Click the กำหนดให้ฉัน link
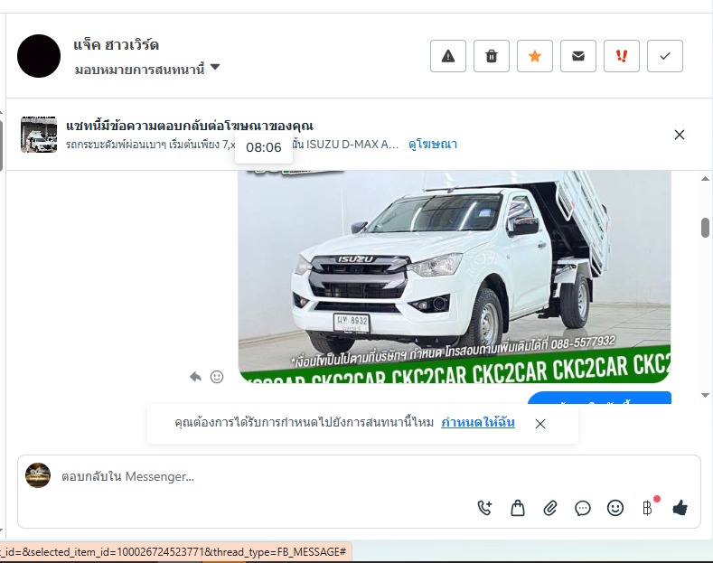 [x=478, y=423]
